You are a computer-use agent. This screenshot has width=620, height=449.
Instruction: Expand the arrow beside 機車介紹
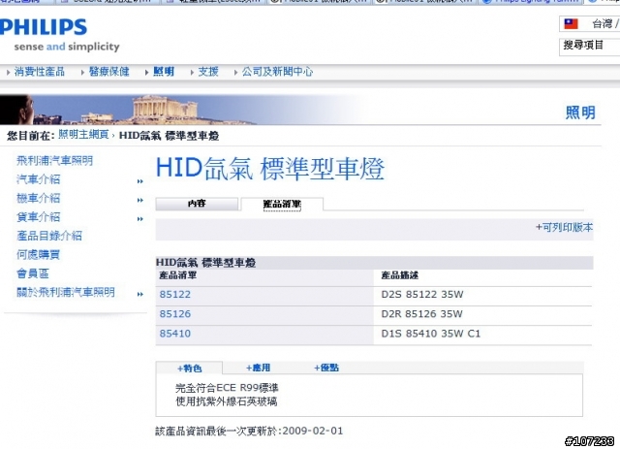pos(139,200)
